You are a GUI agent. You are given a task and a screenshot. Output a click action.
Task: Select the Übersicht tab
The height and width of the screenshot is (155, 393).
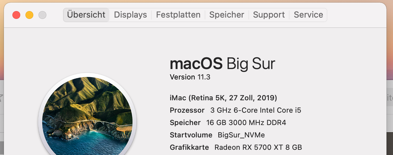point(86,15)
